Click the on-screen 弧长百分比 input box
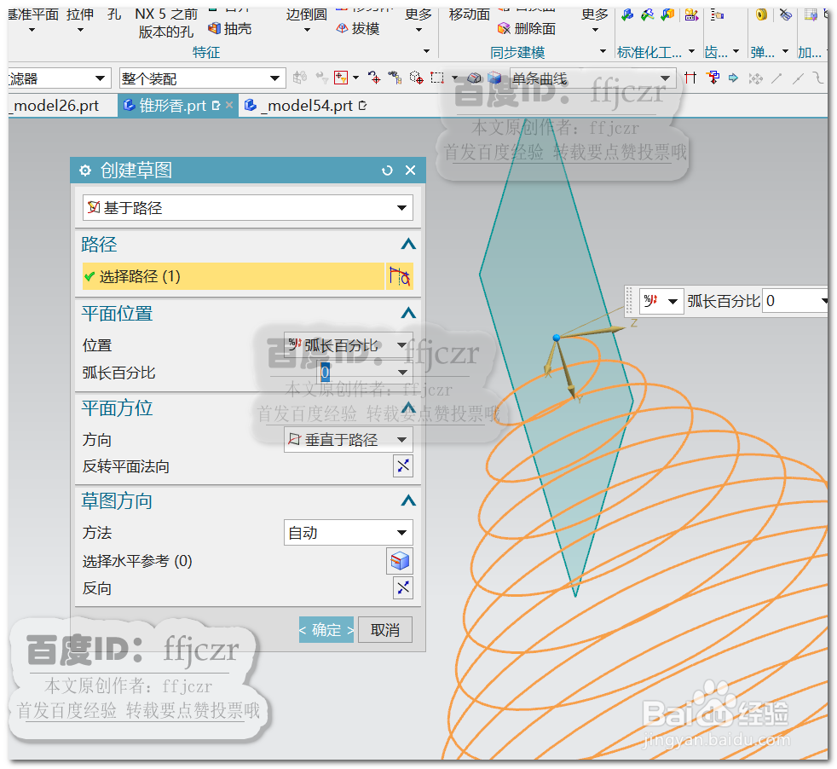 coord(794,301)
